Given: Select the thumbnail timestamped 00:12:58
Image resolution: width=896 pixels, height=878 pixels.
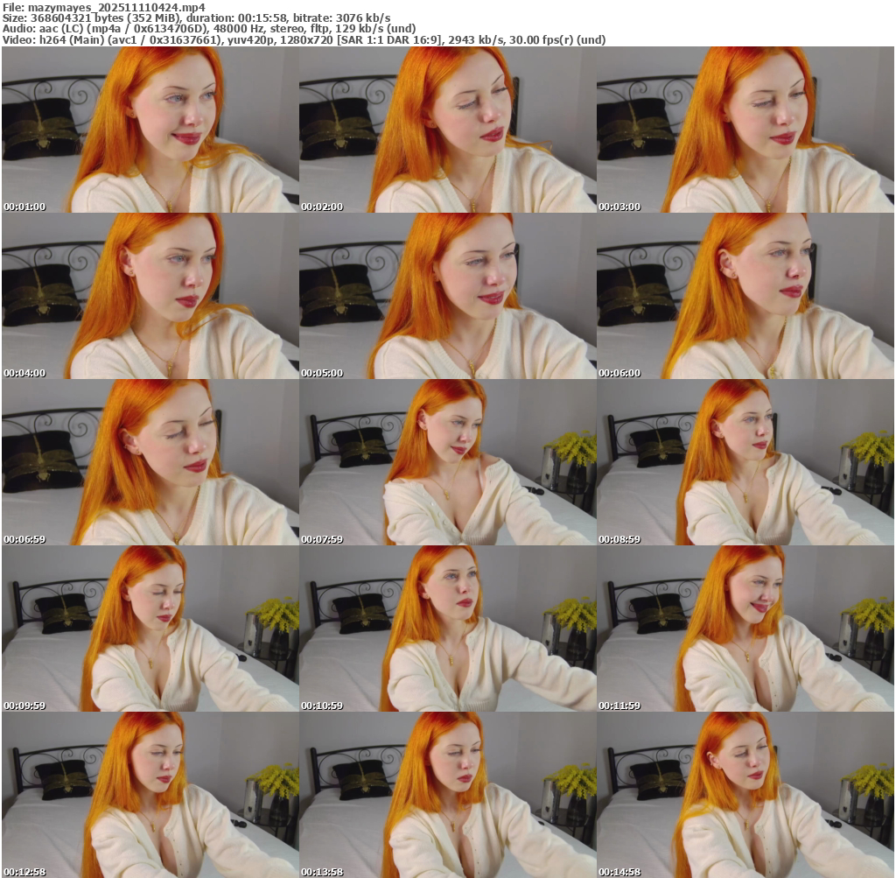Looking at the screenshot, I should coord(150,795).
